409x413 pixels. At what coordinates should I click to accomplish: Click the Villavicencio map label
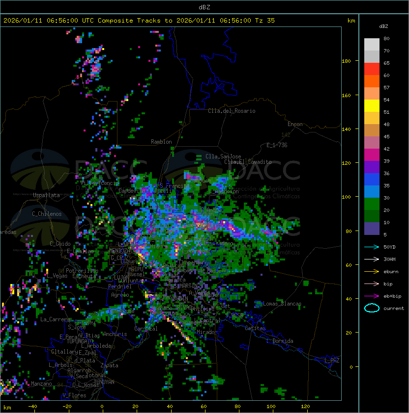[99, 183]
